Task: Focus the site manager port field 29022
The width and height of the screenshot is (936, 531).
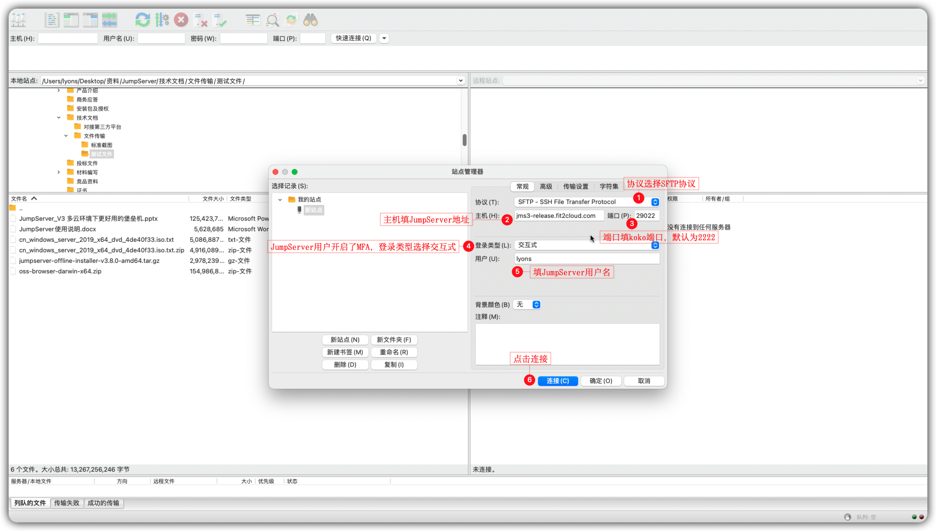Action: point(647,216)
